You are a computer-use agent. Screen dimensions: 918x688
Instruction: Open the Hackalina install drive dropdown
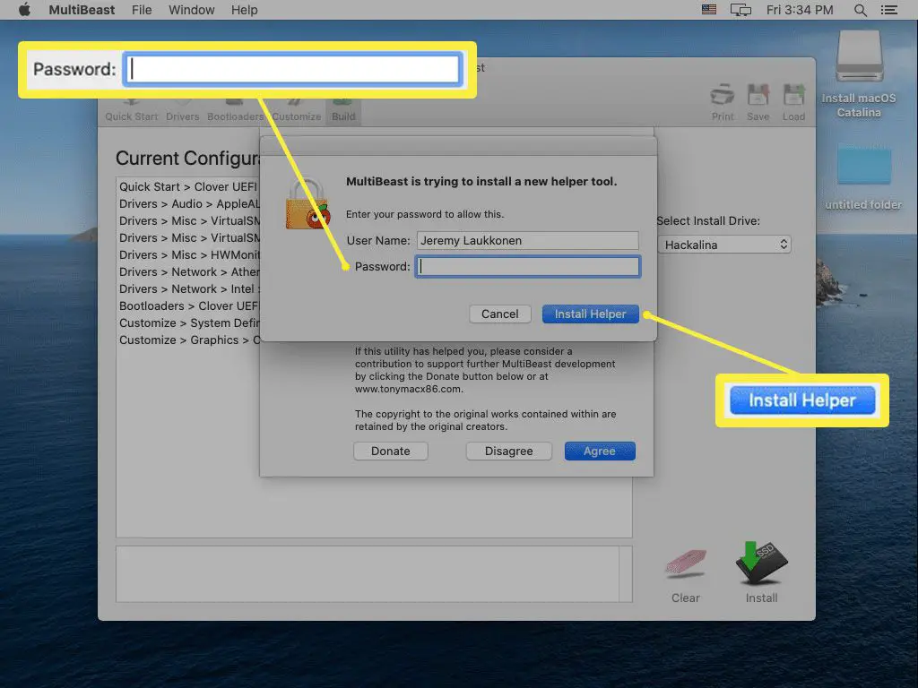(724, 245)
